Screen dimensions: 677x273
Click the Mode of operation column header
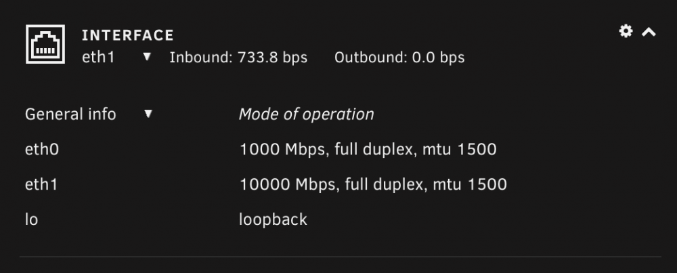pos(306,114)
